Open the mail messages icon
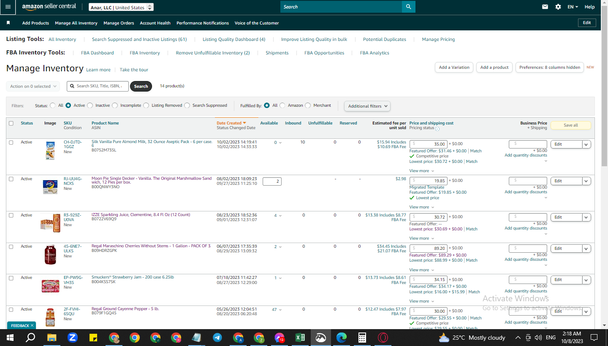608x346 pixels. [545, 7]
